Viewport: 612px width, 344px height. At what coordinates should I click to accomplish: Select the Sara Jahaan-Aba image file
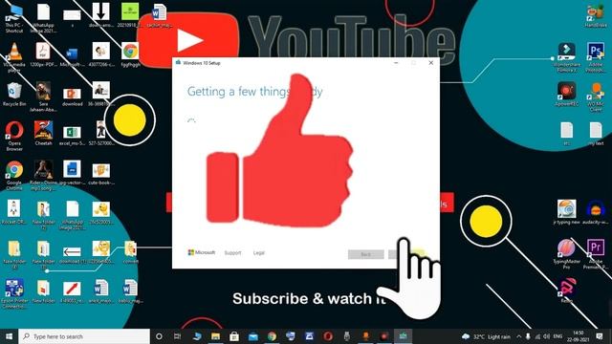[x=43, y=97]
